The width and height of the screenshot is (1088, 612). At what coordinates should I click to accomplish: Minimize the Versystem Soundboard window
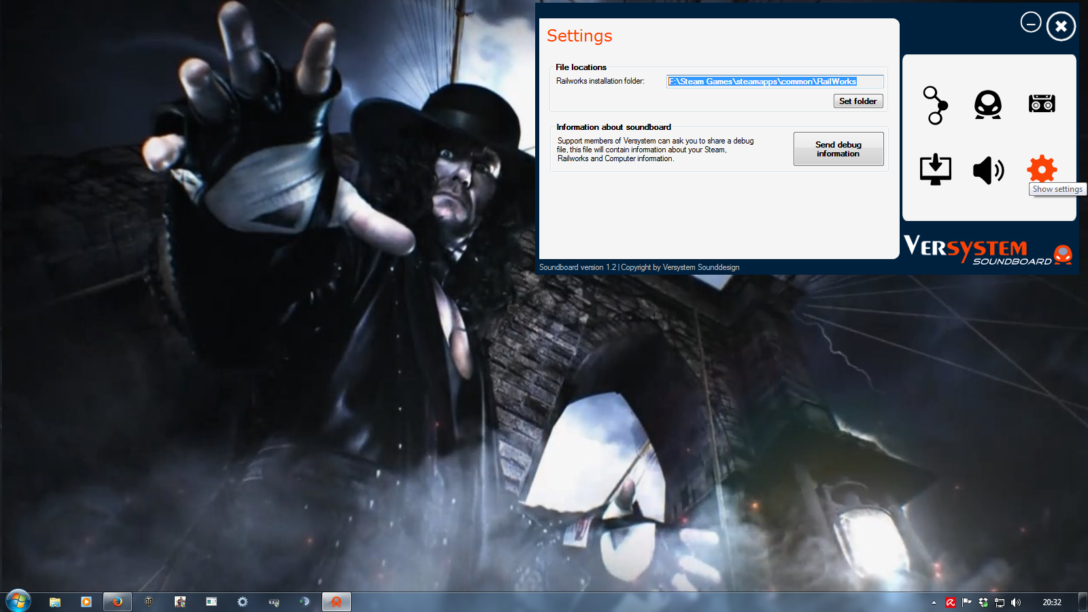(x=1031, y=22)
